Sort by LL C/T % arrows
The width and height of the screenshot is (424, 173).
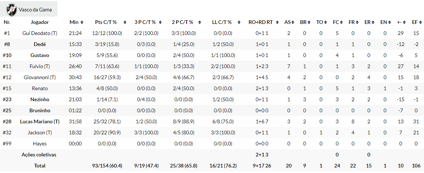click(239, 22)
